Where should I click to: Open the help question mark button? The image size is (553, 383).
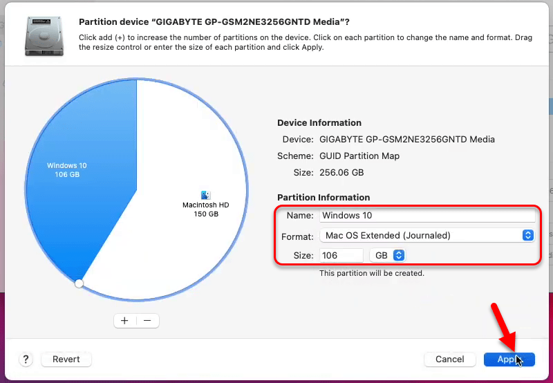point(26,359)
